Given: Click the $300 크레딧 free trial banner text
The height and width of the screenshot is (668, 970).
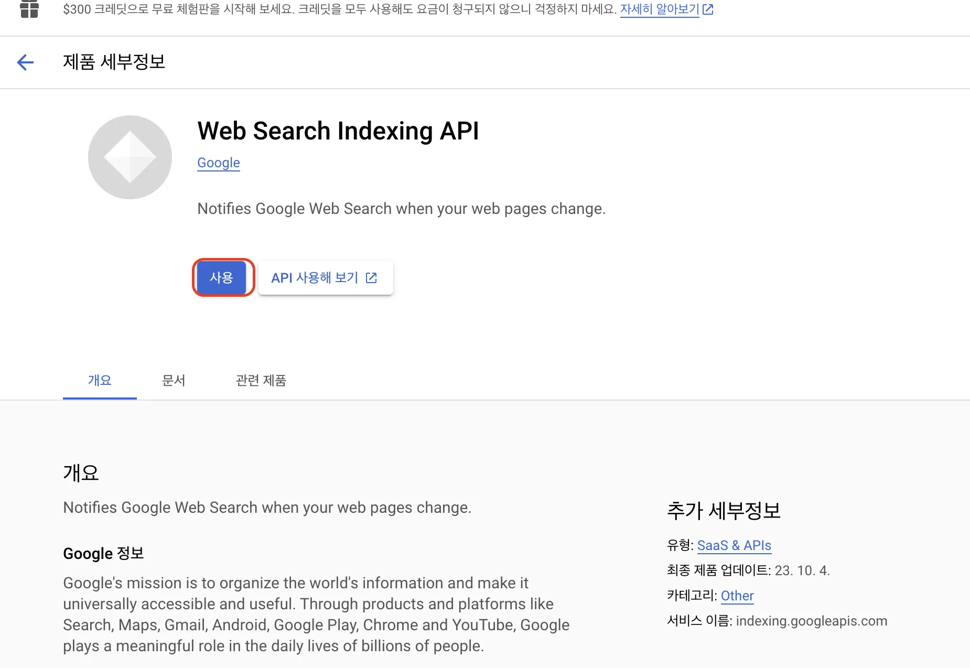Looking at the screenshot, I should (x=340, y=9).
